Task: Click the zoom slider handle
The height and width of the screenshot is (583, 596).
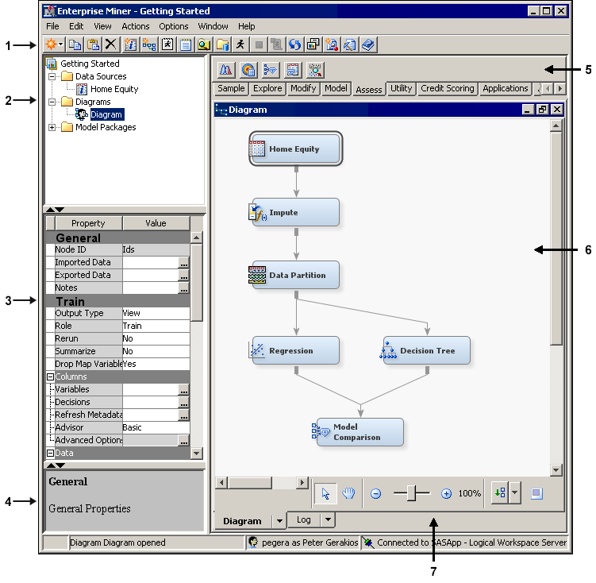Action: coord(411,493)
